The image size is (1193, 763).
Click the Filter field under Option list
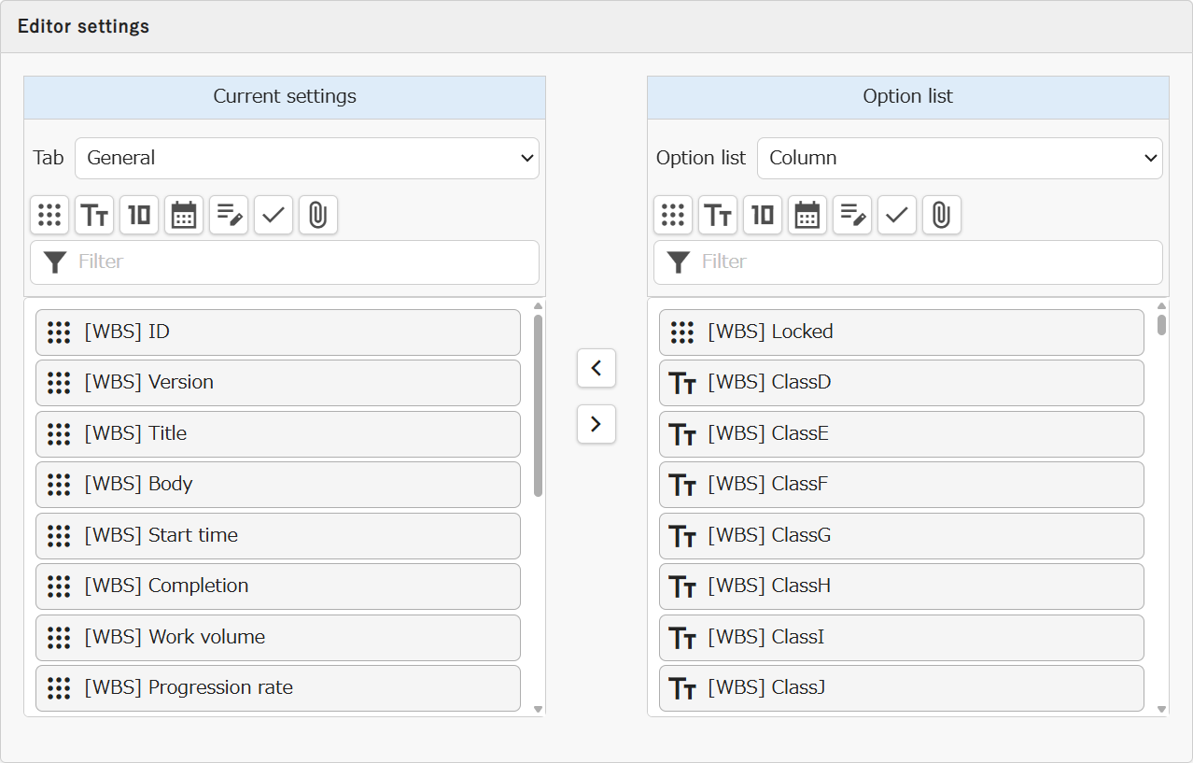click(908, 262)
